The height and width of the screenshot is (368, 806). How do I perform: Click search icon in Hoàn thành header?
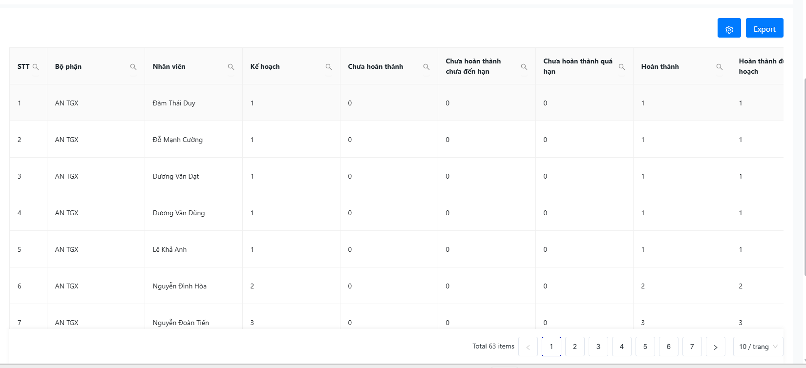click(x=719, y=67)
